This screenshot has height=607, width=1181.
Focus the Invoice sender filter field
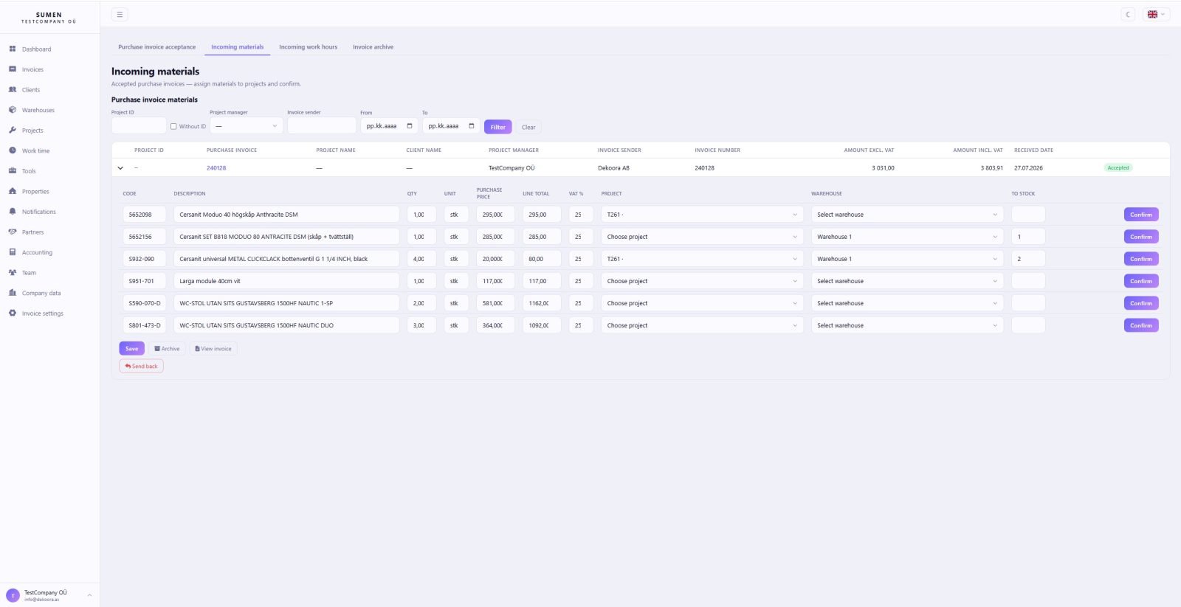pos(322,126)
